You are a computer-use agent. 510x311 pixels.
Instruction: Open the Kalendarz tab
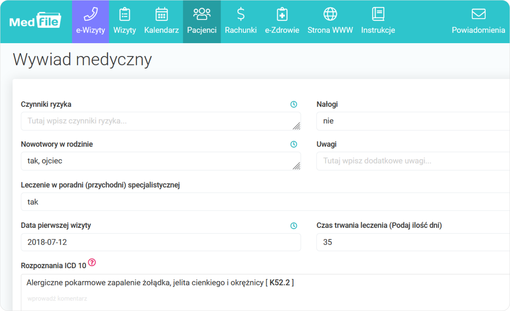tap(161, 22)
